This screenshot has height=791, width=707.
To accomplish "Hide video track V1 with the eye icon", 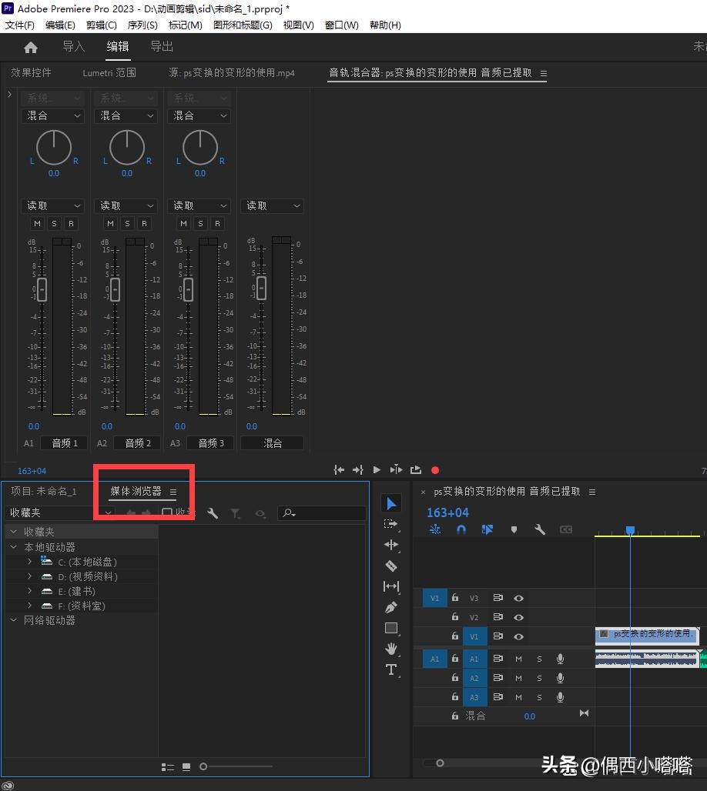I will [519, 636].
